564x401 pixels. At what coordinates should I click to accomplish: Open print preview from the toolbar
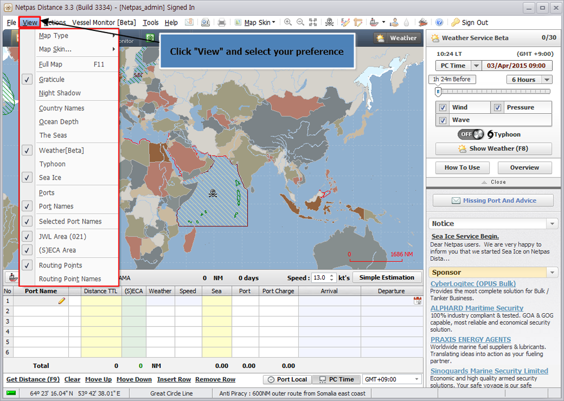click(x=205, y=23)
